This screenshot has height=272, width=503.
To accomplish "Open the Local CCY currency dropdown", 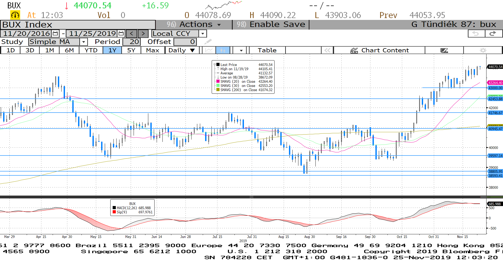I will pos(203,34).
